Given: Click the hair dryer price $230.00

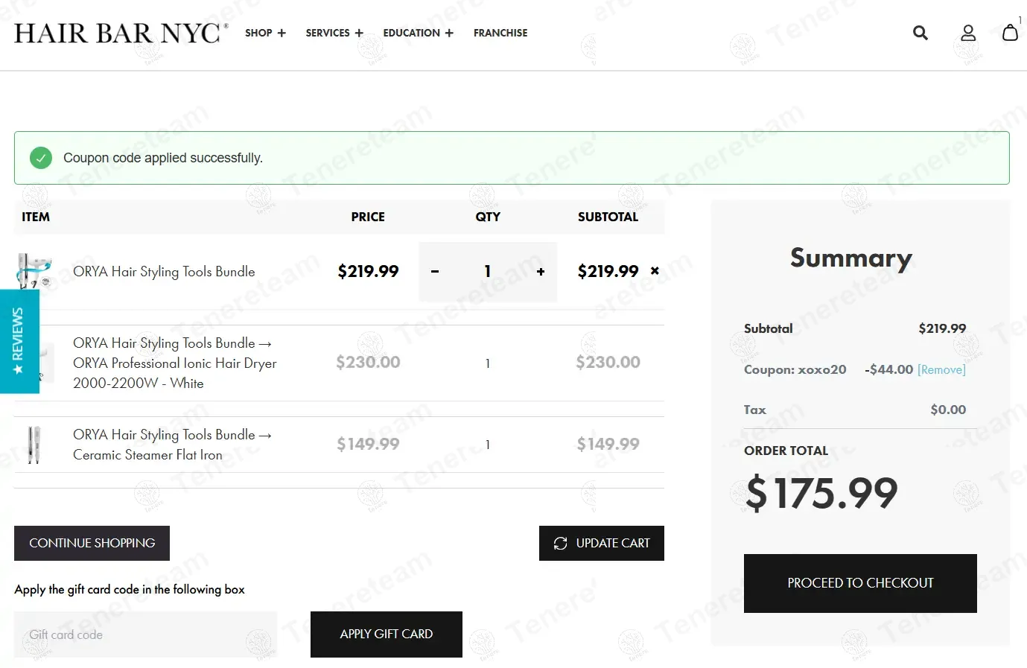Looking at the screenshot, I should pos(368,363).
